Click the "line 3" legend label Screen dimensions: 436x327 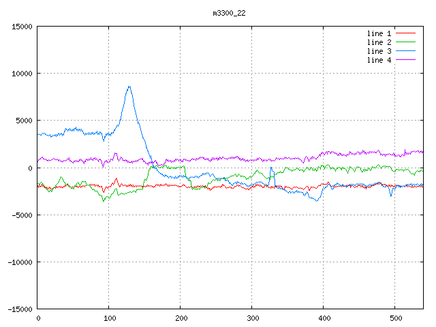(379, 51)
